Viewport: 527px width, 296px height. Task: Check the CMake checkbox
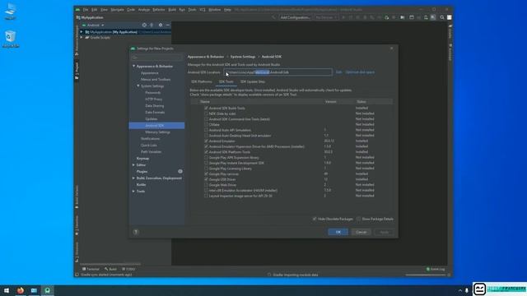coord(206,124)
